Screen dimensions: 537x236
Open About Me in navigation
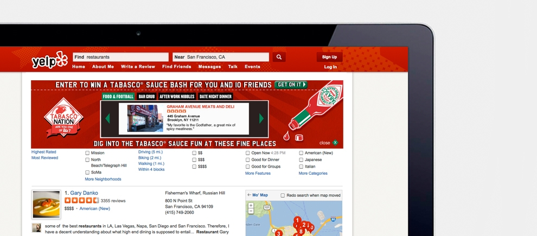103,67
